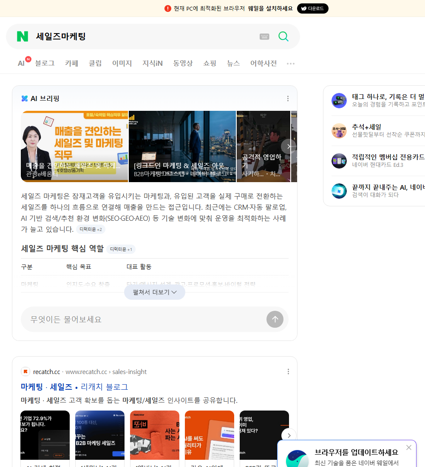Open the 링크드인 마케팅 & 세일즈 thumbnail
This screenshot has height=467, width=425.
pyautogui.click(x=182, y=146)
